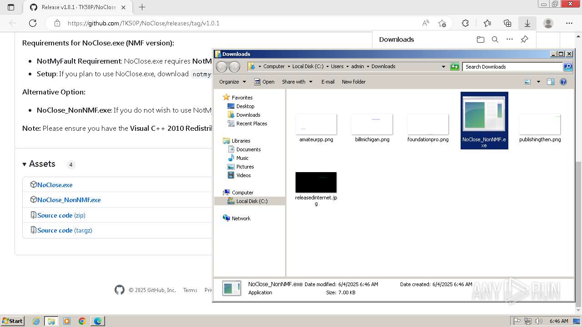Refresh the GitHub release page
Image resolution: width=582 pixels, height=327 pixels.
[x=33, y=23]
